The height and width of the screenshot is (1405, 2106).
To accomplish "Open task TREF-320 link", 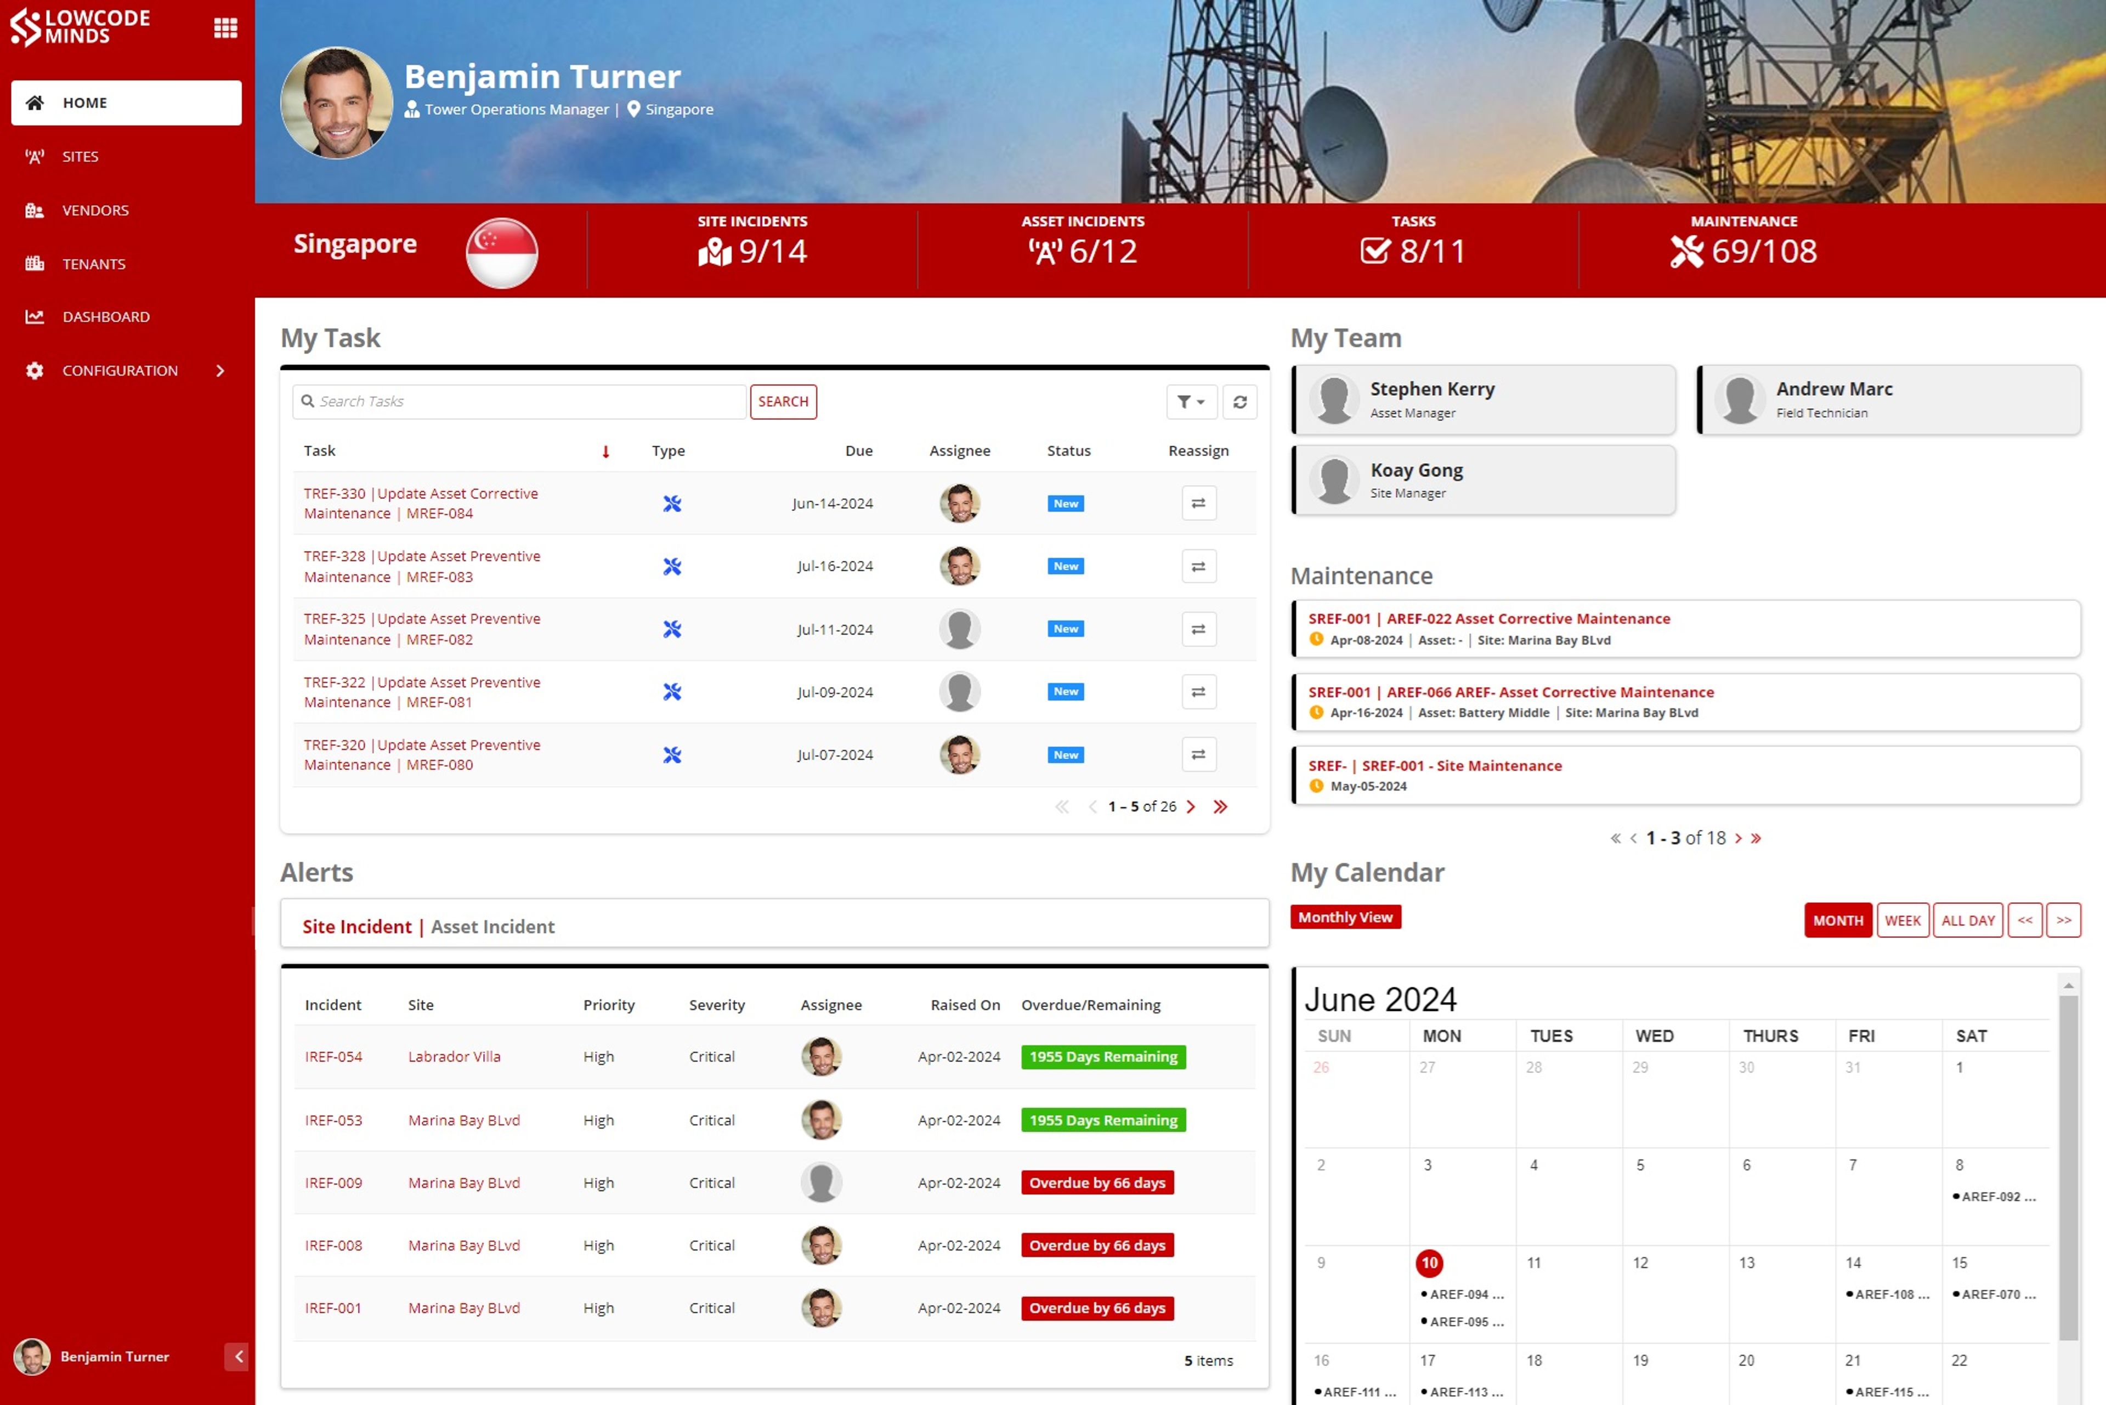I will 421,755.
